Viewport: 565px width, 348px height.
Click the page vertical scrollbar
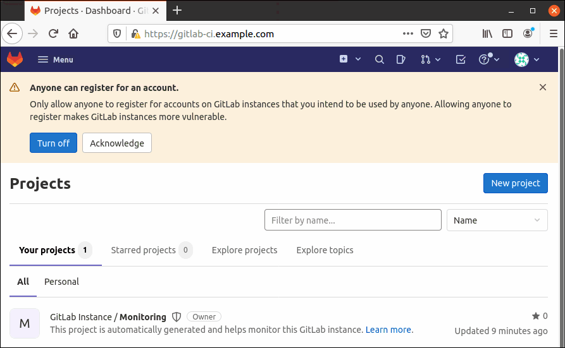tap(561, 197)
